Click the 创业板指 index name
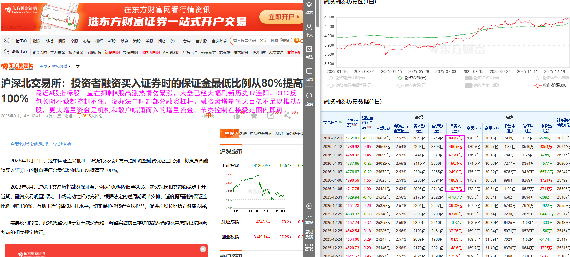 pyautogui.click(x=230, y=237)
